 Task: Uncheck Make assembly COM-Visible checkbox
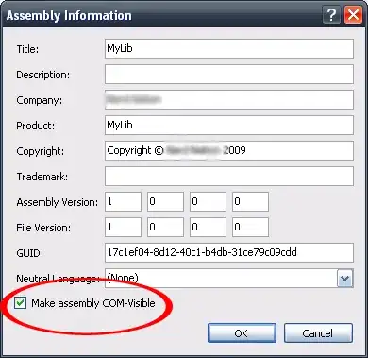tap(21, 303)
